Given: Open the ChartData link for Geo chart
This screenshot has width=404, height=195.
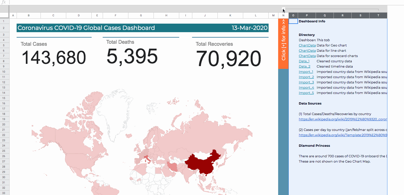Looking at the screenshot, I should (x=307, y=45).
